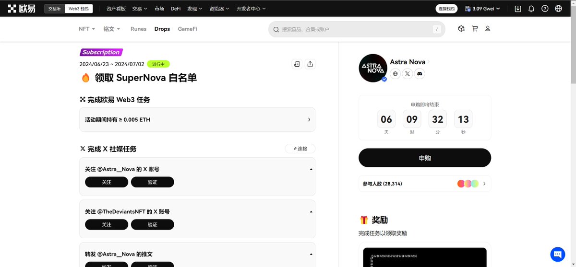Click 验证 button for @TheDeviantsNFT

pos(153,224)
